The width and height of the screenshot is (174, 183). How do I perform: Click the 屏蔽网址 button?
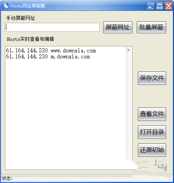point(118,27)
